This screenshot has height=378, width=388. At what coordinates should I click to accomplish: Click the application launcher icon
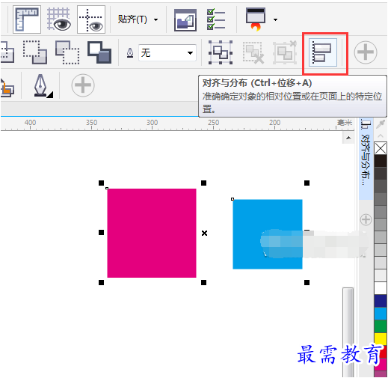[x=256, y=19]
